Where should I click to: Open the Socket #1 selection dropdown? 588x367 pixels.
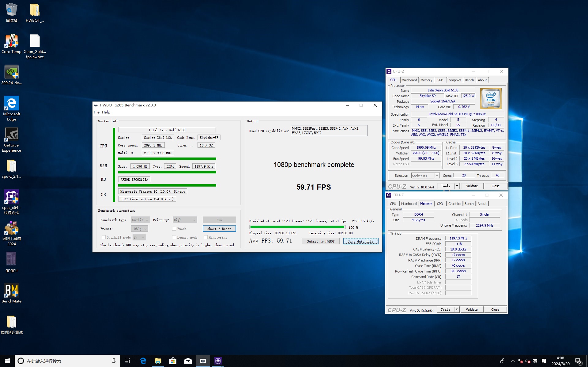(x=425, y=176)
